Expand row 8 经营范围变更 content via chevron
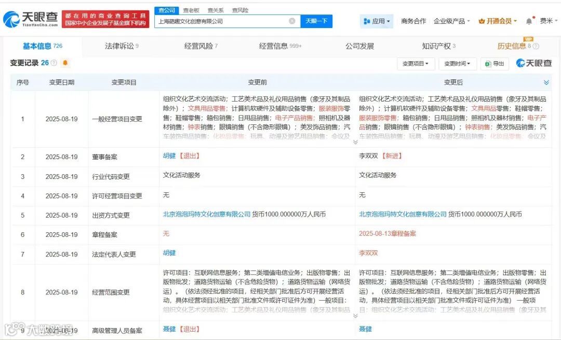This screenshot has height=340, width=561. tap(355, 316)
